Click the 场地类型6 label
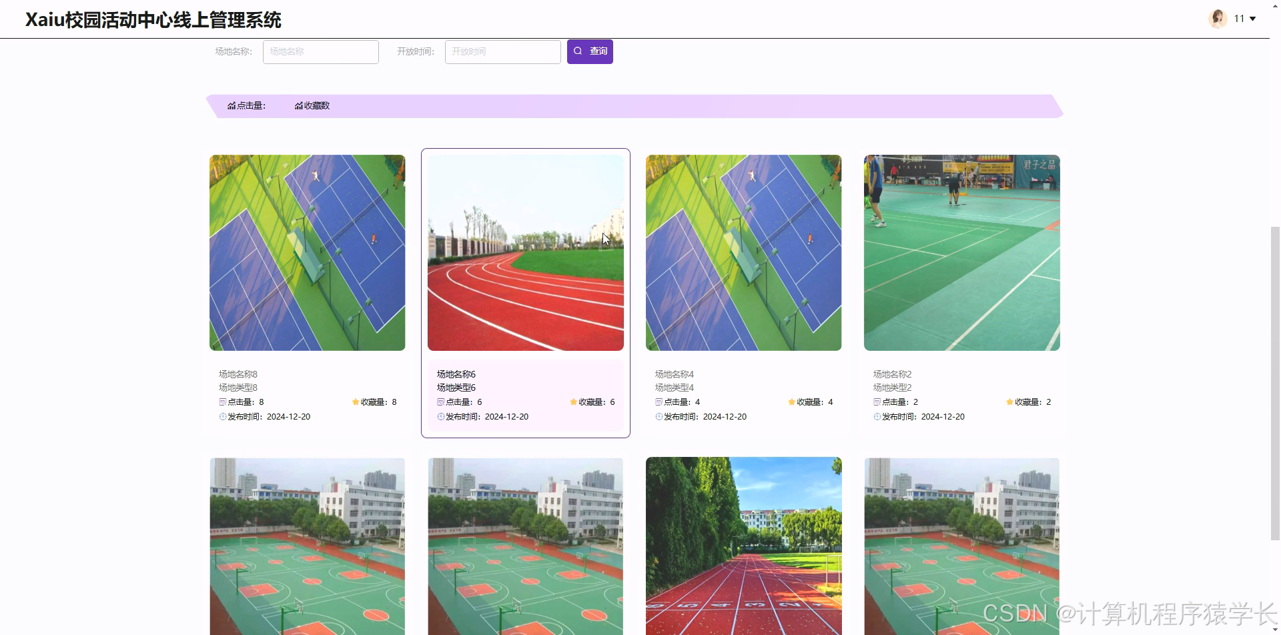Image resolution: width=1281 pixels, height=635 pixels. point(456,388)
